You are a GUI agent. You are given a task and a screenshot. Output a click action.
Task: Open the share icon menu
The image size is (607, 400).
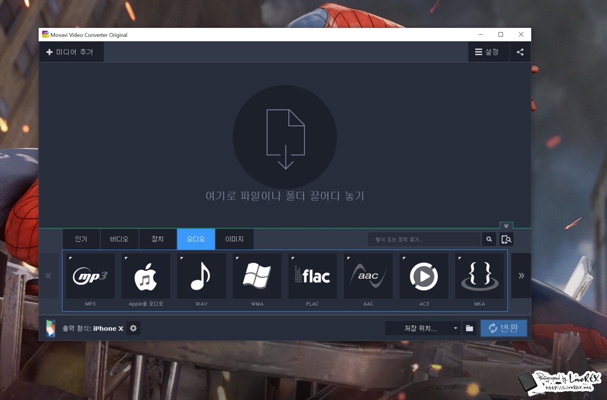(x=520, y=52)
